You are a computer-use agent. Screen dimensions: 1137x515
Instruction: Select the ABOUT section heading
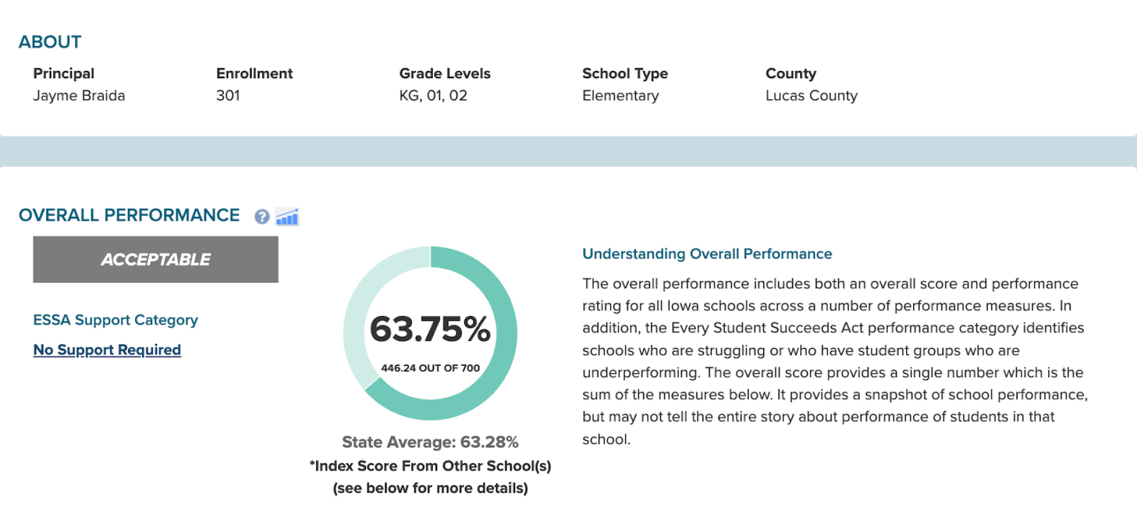tap(50, 41)
